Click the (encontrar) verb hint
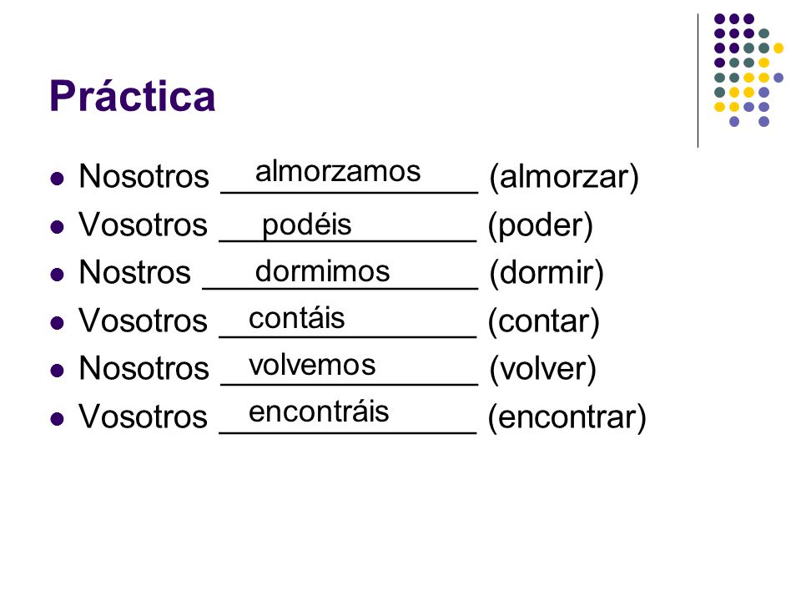Viewport: 801px width, 601px height. (567, 417)
